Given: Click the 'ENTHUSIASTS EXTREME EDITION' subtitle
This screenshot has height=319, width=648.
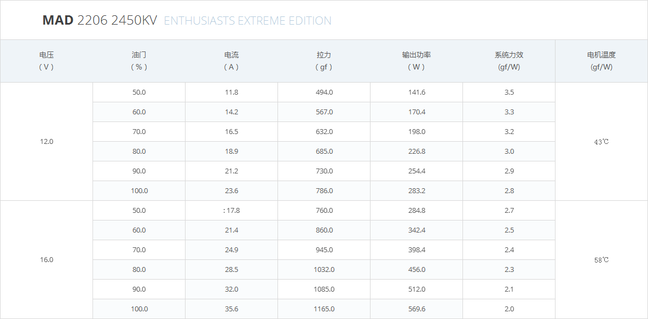Looking at the screenshot, I should [x=247, y=21].
